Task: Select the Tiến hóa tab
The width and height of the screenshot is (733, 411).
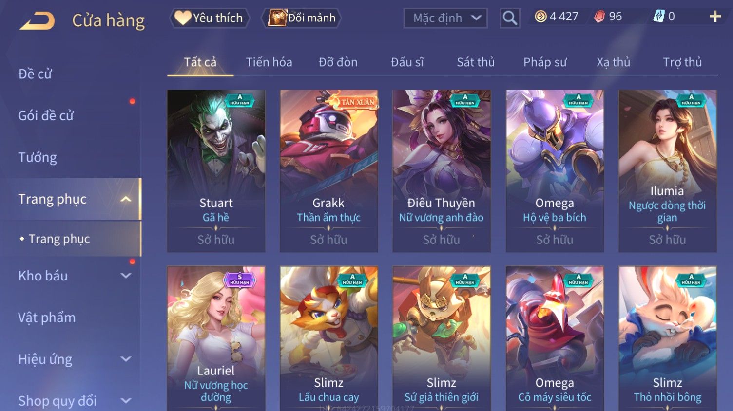Action: pos(269,62)
